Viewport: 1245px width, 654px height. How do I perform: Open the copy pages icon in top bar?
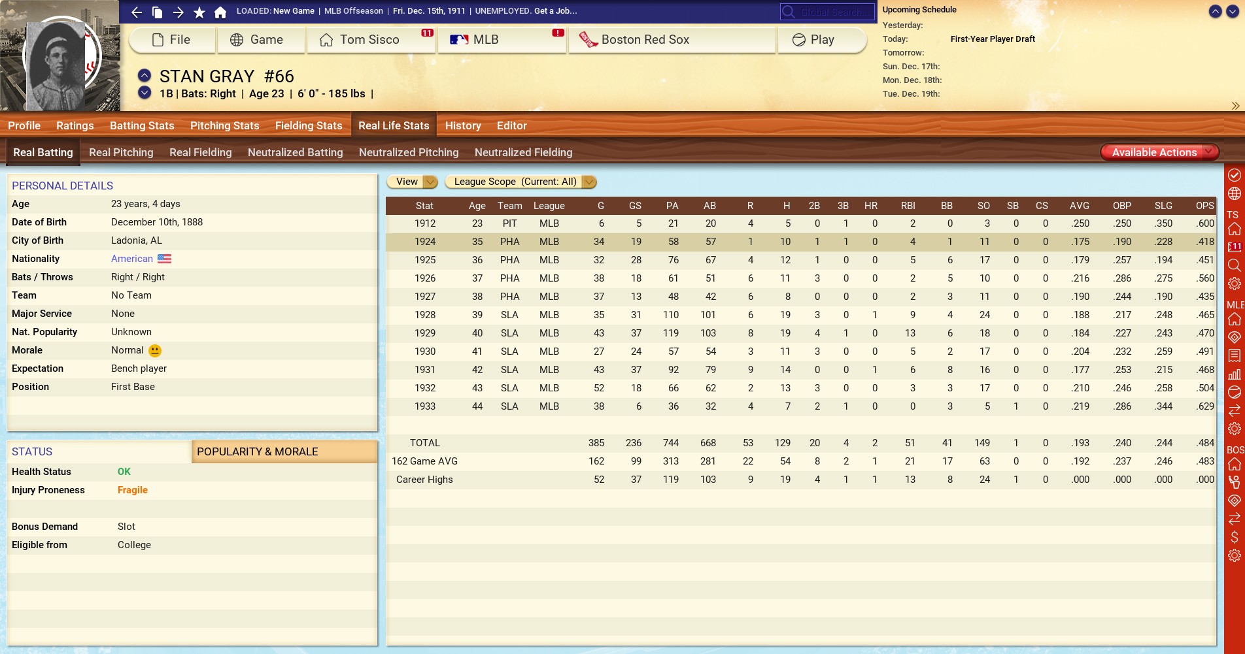[157, 12]
